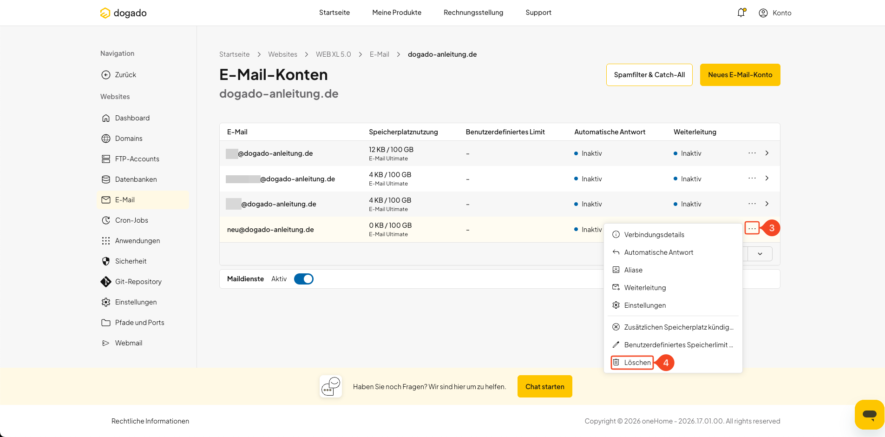
Task: Choose Aliase menu entry
Action: tap(673, 270)
